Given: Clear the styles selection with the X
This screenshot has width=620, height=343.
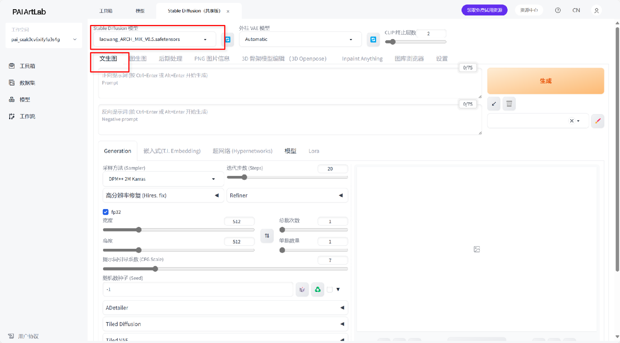Looking at the screenshot, I should pyautogui.click(x=572, y=121).
